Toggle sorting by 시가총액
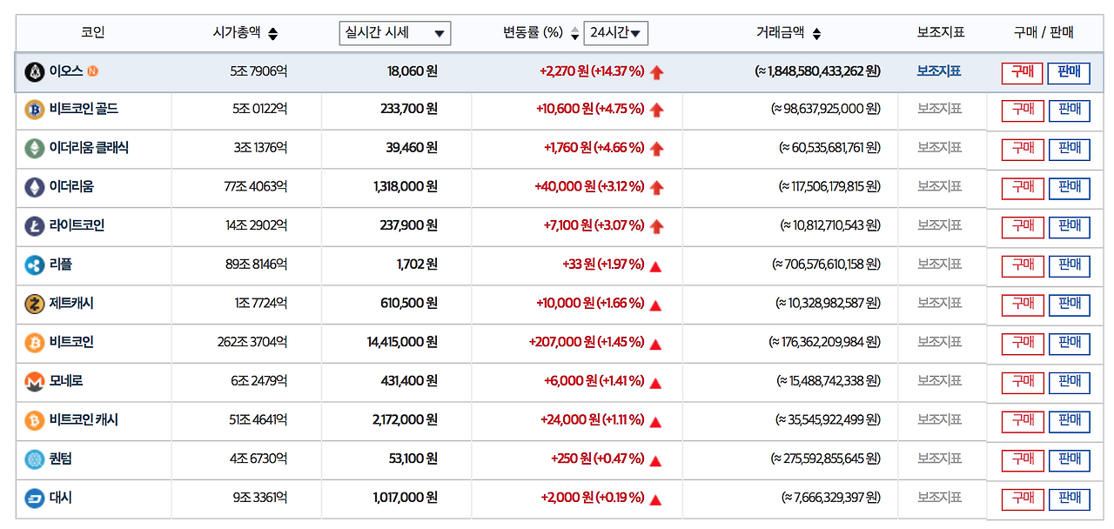 point(272,33)
